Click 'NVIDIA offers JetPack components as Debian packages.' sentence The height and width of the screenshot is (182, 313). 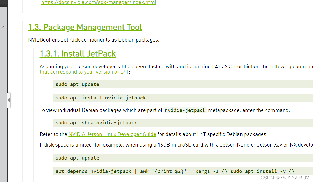click(94, 40)
